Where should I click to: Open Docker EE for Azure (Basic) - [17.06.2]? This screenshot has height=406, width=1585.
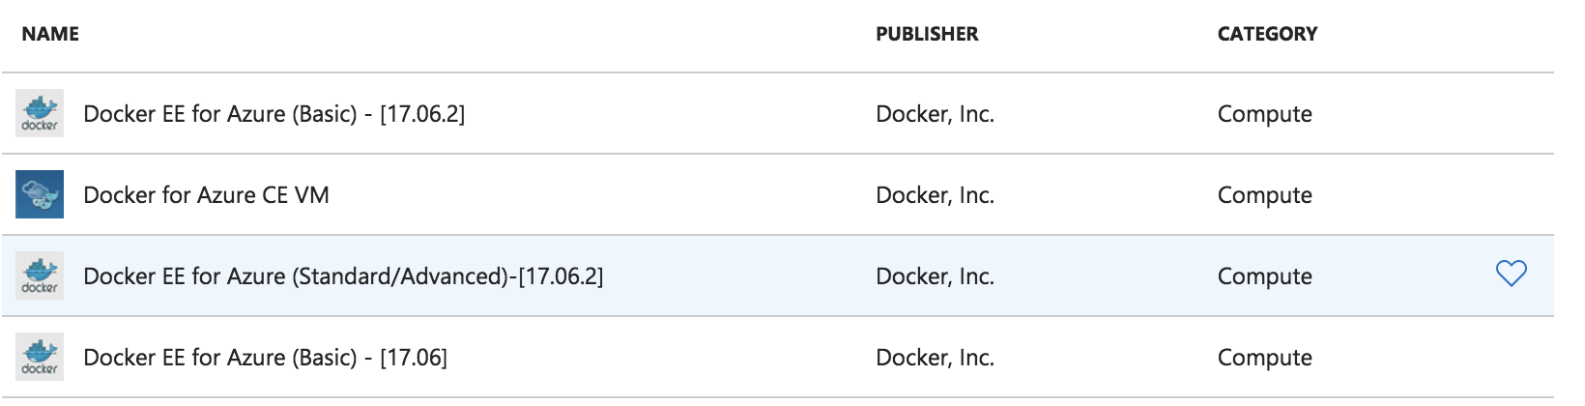(274, 114)
